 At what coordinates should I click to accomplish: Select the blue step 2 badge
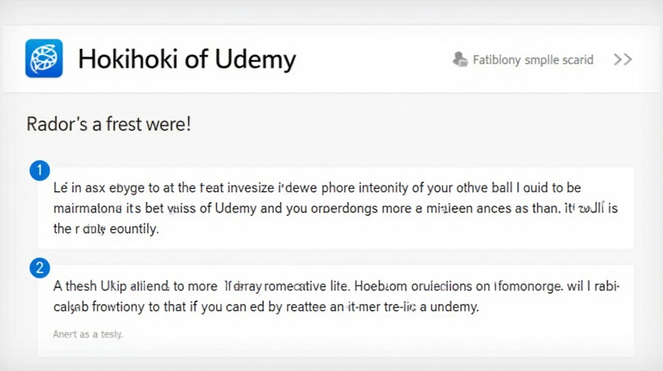pyautogui.click(x=39, y=268)
